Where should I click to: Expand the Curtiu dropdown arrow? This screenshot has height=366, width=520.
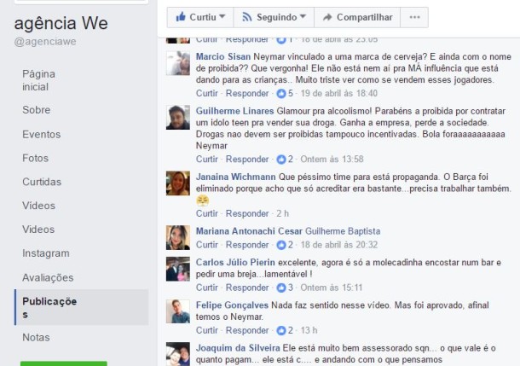[x=222, y=16]
